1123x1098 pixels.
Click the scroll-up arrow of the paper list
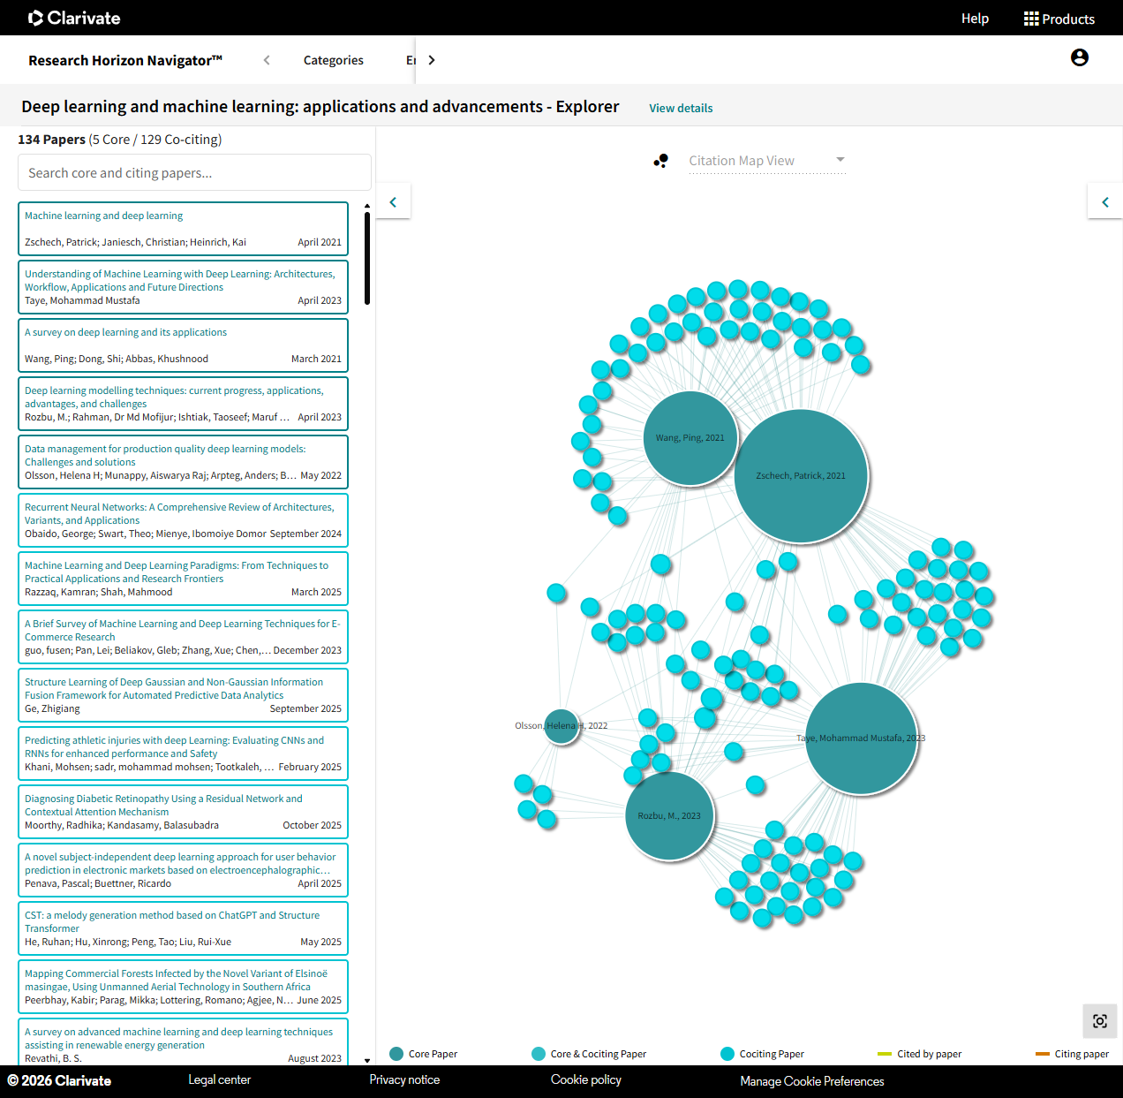coord(367,206)
